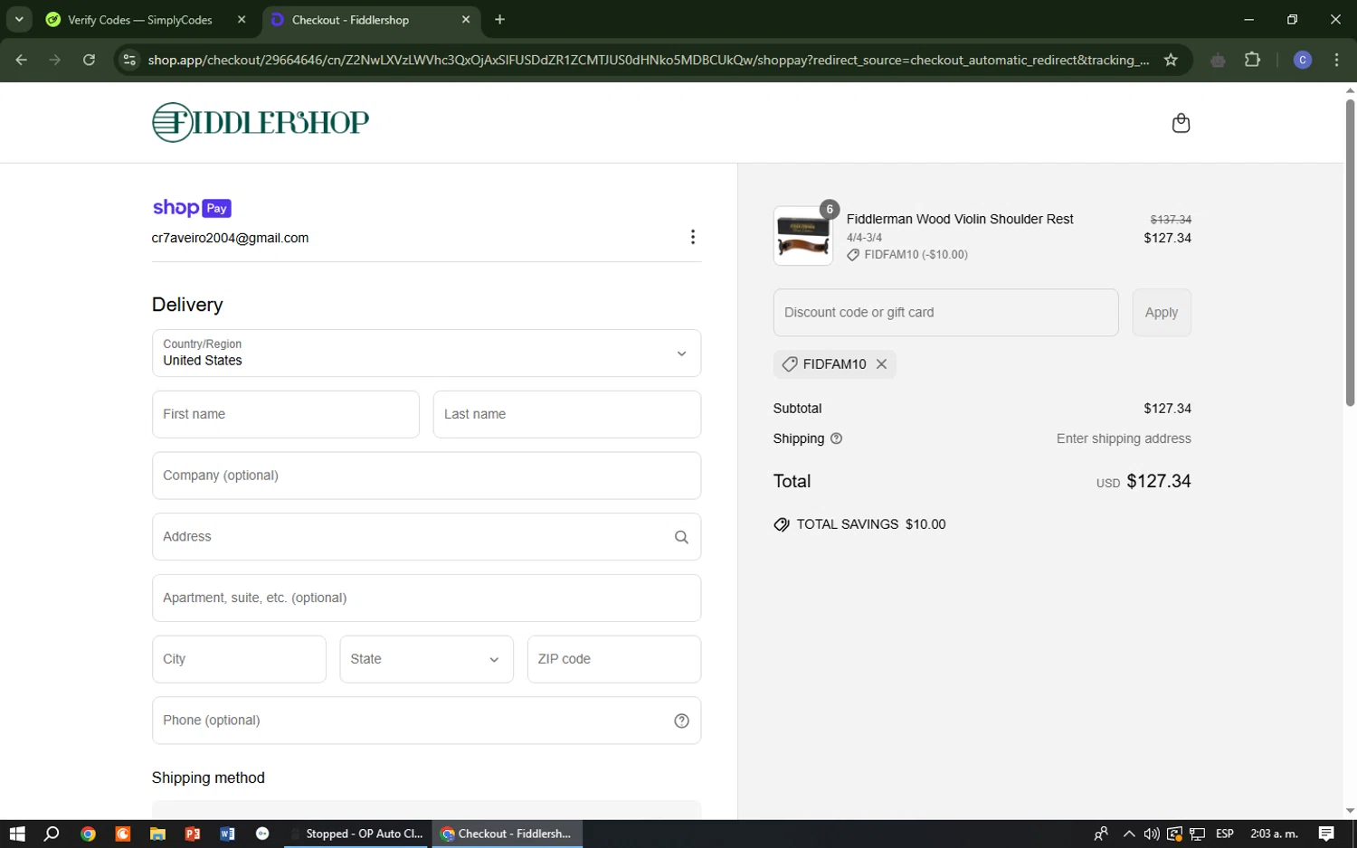Open PowerPoint from taskbar
Image resolution: width=1357 pixels, height=848 pixels.
pos(193,834)
